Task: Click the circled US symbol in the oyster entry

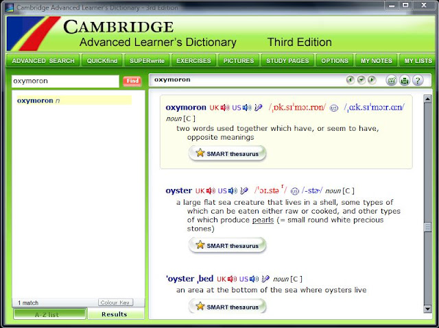Action: click(295, 191)
